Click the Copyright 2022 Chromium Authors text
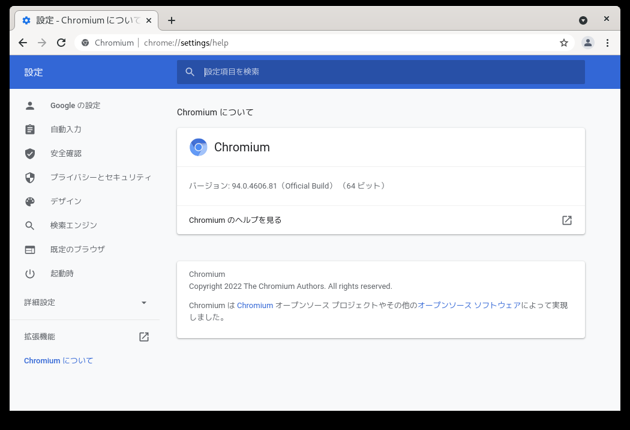This screenshot has width=630, height=430. tap(290, 286)
